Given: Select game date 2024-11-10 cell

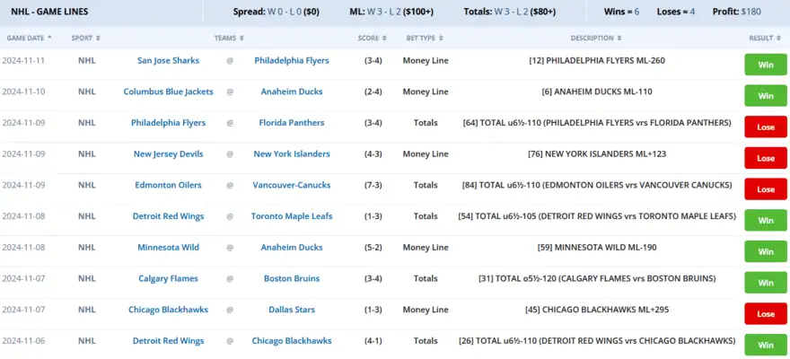Looking at the screenshot, I should (x=23, y=92).
